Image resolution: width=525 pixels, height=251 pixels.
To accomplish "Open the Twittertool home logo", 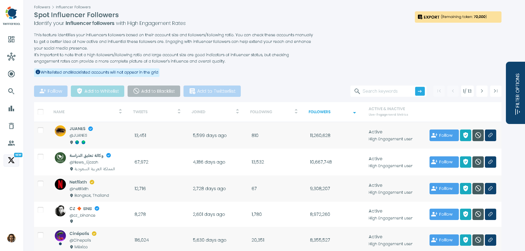I will 12,16.
